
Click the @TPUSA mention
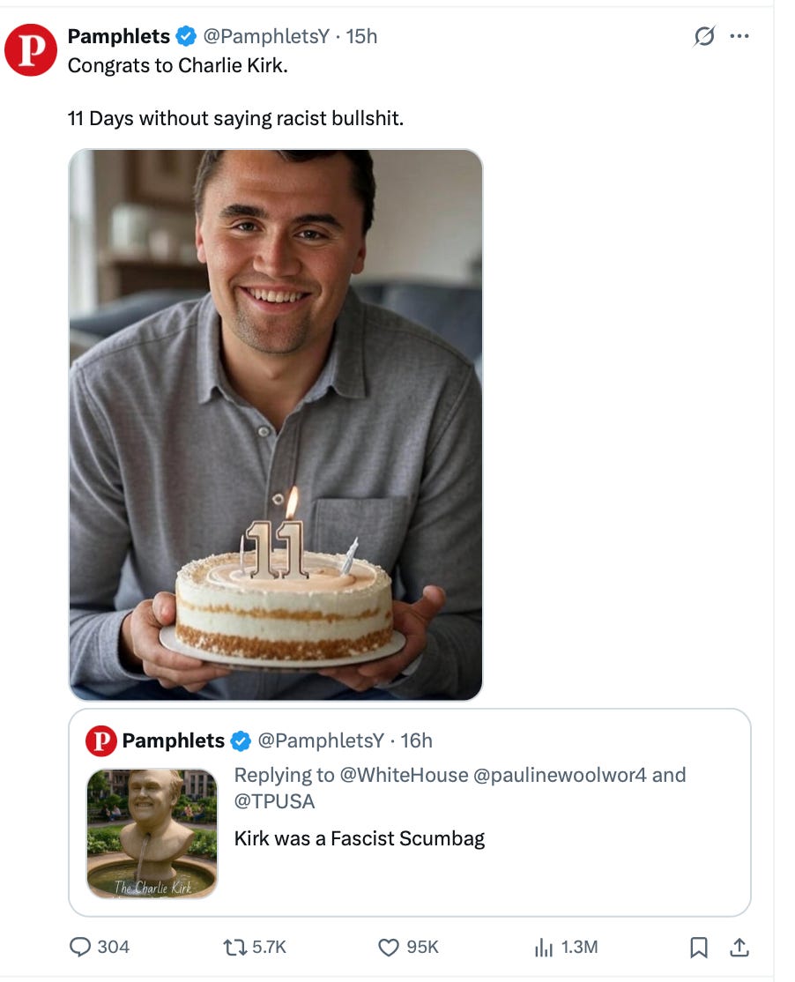[x=274, y=800]
